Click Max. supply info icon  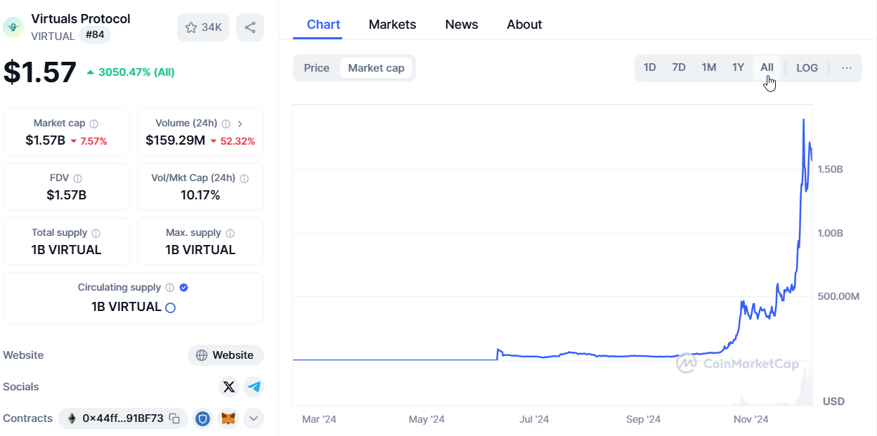click(230, 233)
